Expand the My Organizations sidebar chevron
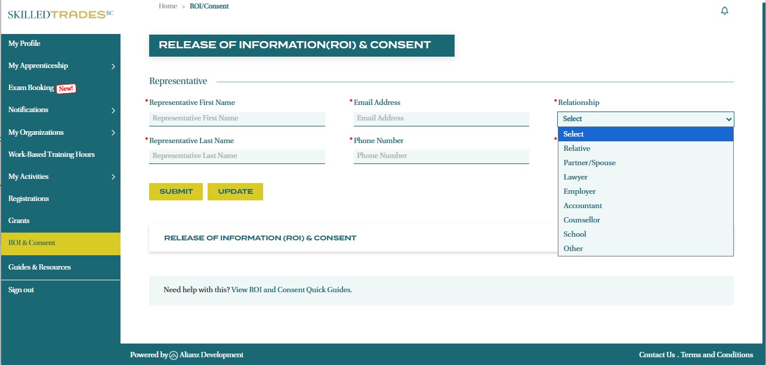The height and width of the screenshot is (365, 766). (113, 132)
